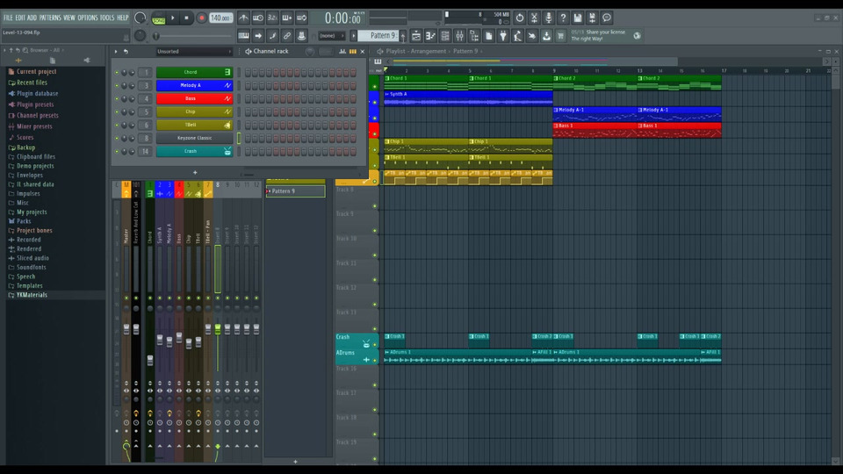843x474 pixels.
Task: Toggle mute on the Bass channel
Action: pyautogui.click(x=115, y=98)
